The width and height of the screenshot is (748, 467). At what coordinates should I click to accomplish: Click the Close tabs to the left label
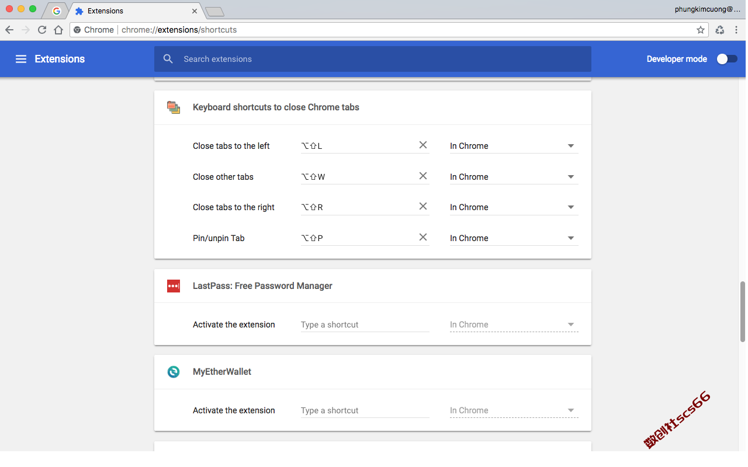click(x=231, y=146)
